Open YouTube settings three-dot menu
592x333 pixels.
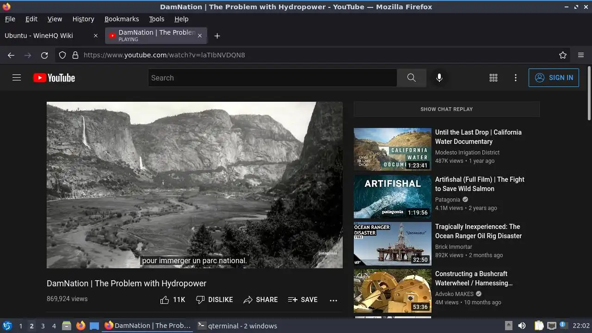tap(516, 78)
